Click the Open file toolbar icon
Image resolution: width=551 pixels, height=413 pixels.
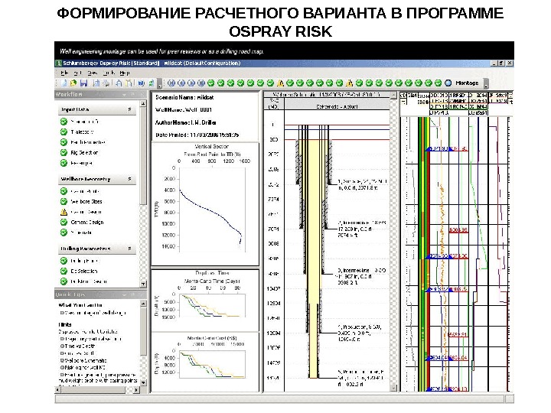click(73, 83)
